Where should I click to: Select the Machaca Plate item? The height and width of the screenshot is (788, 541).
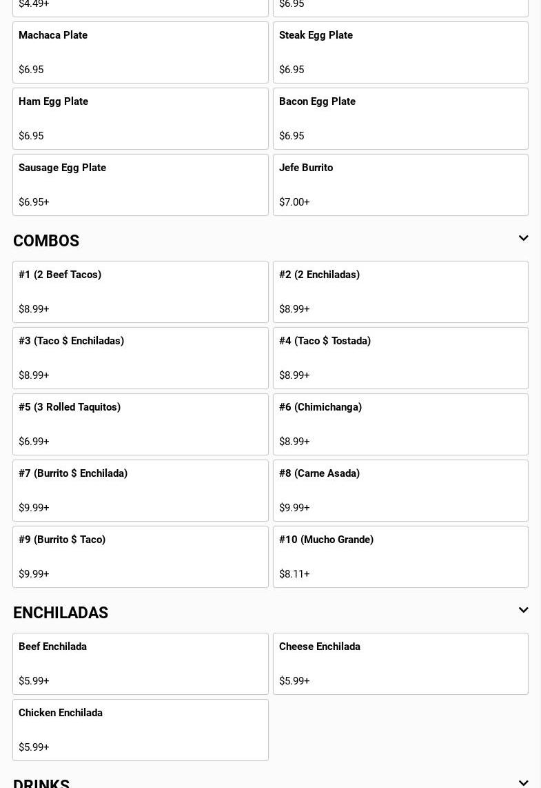tap(140, 52)
